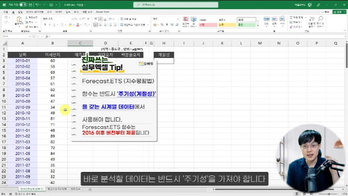Click the formula bar input area
The image size is (348, 196).
pos(197,37)
